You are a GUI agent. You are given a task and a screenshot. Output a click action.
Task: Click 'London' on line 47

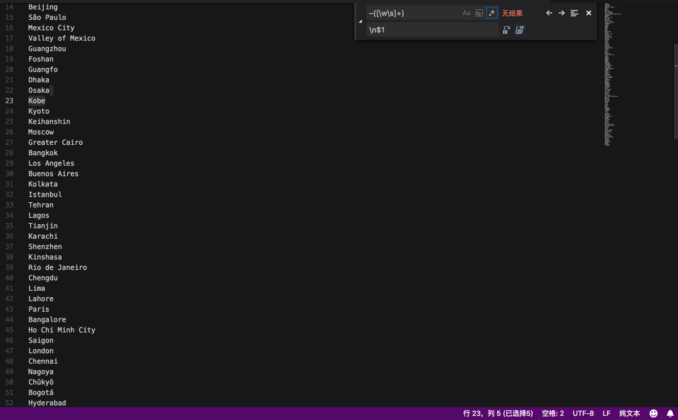(x=41, y=351)
